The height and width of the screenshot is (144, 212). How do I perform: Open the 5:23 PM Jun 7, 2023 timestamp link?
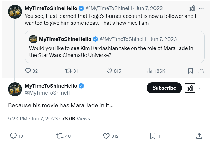point(33,119)
